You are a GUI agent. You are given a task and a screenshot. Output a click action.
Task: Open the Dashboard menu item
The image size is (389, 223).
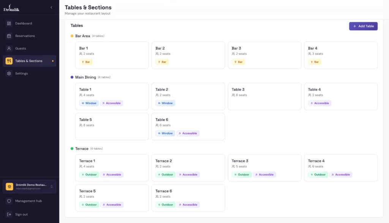(x=30, y=23)
